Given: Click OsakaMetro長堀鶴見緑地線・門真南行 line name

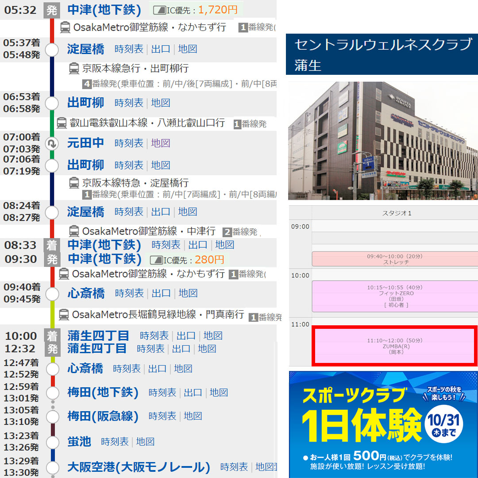Looking at the screenshot, I should (x=158, y=314).
